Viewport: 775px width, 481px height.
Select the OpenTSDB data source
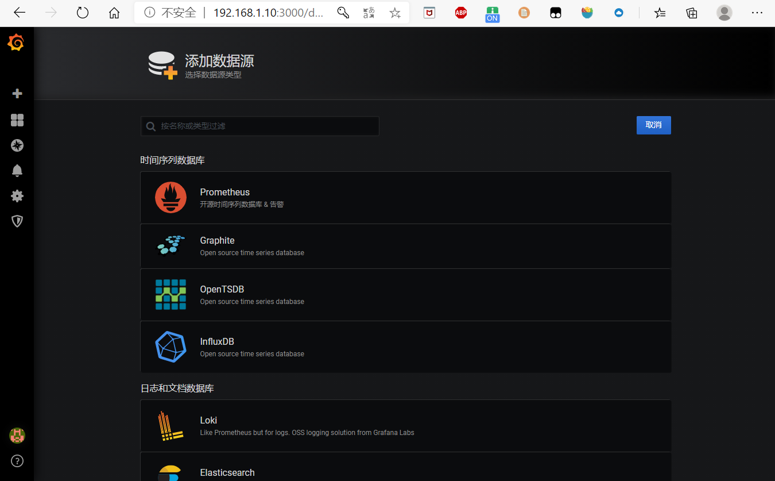click(405, 295)
